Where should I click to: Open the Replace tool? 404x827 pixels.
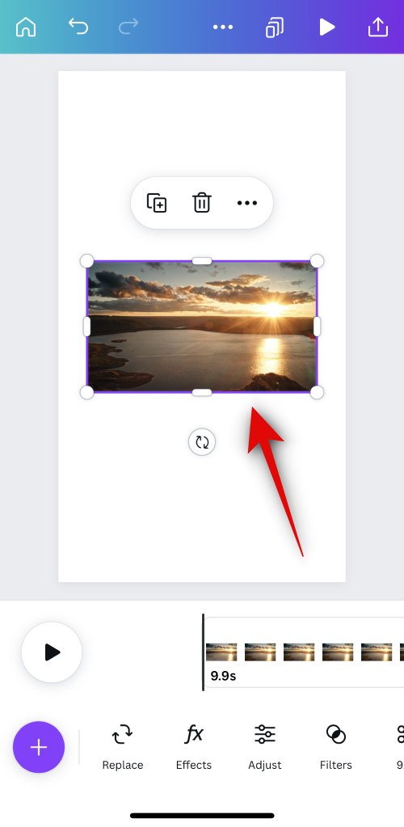pos(122,747)
